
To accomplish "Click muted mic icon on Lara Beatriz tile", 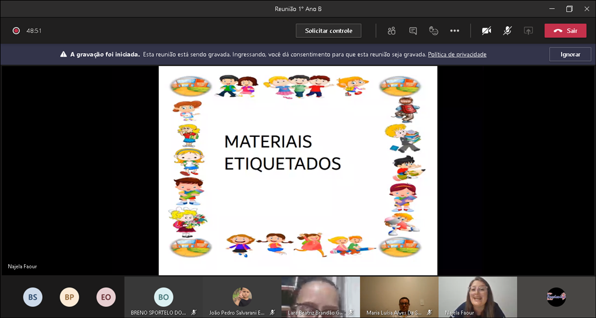I will click(x=351, y=313).
